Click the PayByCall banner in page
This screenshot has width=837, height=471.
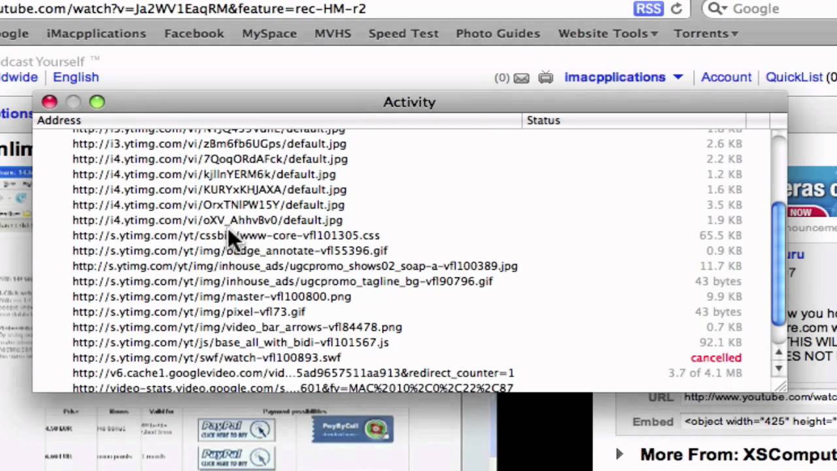352,429
